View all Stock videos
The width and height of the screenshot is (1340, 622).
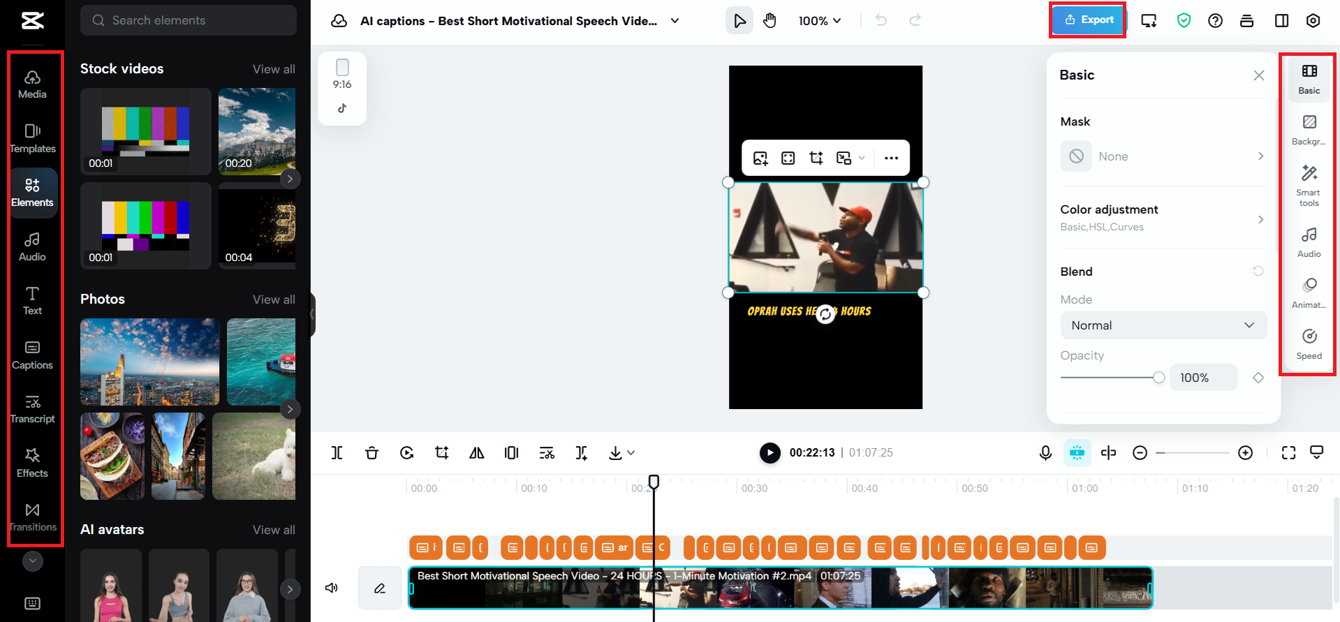(274, 69)
